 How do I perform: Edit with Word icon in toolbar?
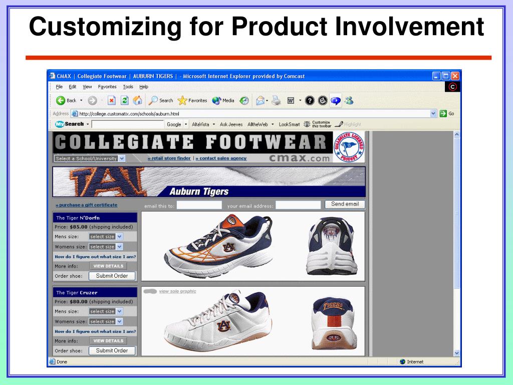(x=291, y=100)
